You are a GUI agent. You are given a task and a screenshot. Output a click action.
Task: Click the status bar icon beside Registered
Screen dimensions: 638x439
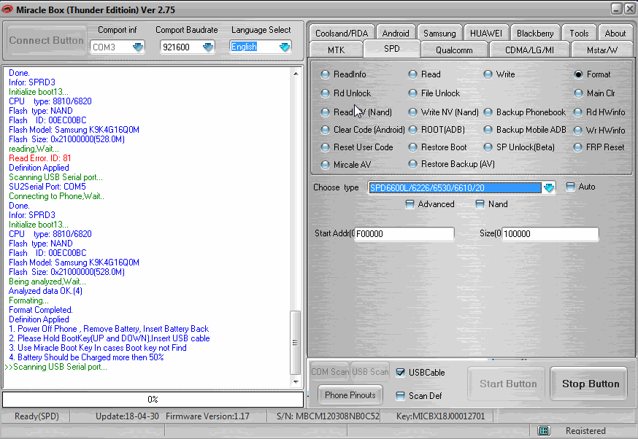point(544,430)
